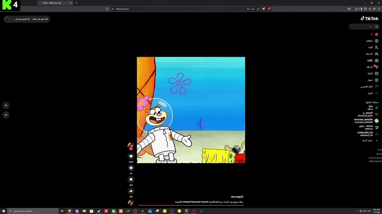Open followed account alwaleed_f18
Image resolution: width=382 pixels, height=214 pixels.
click(368, 134)
